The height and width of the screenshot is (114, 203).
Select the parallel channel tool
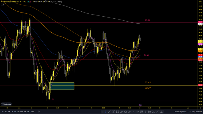click(129, 112)
